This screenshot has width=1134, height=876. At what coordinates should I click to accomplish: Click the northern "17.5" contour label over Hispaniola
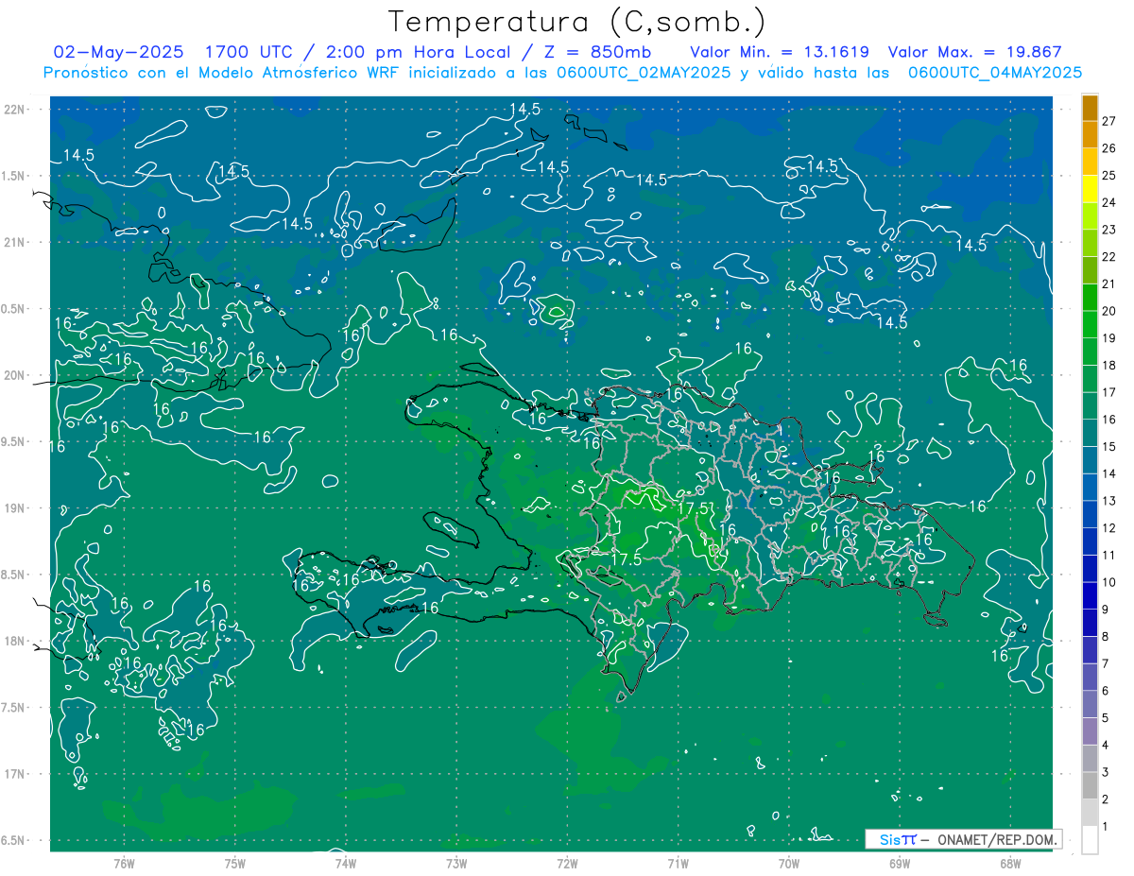pos(695,508)
